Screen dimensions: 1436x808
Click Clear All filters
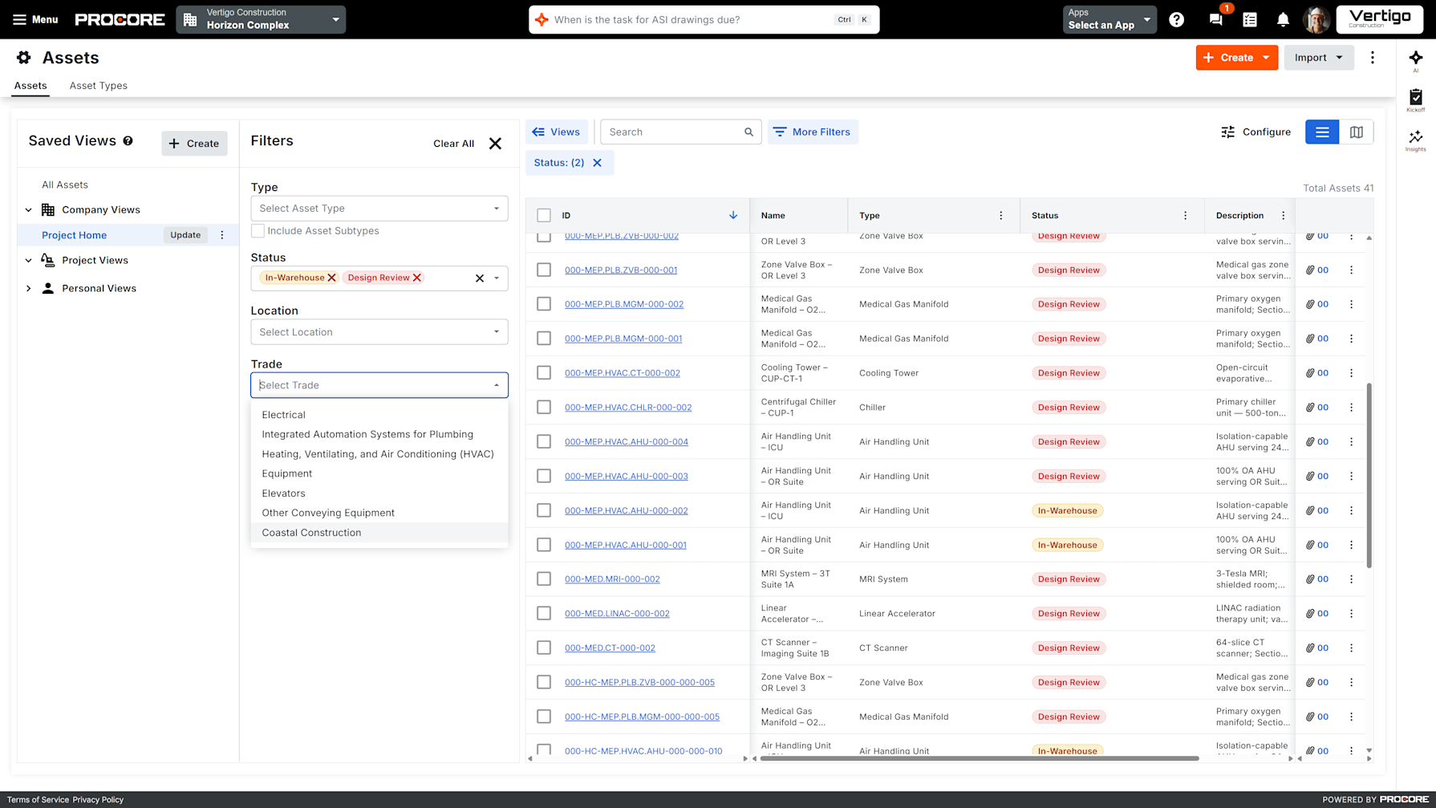pyautogui.click(x=453, y=144)
